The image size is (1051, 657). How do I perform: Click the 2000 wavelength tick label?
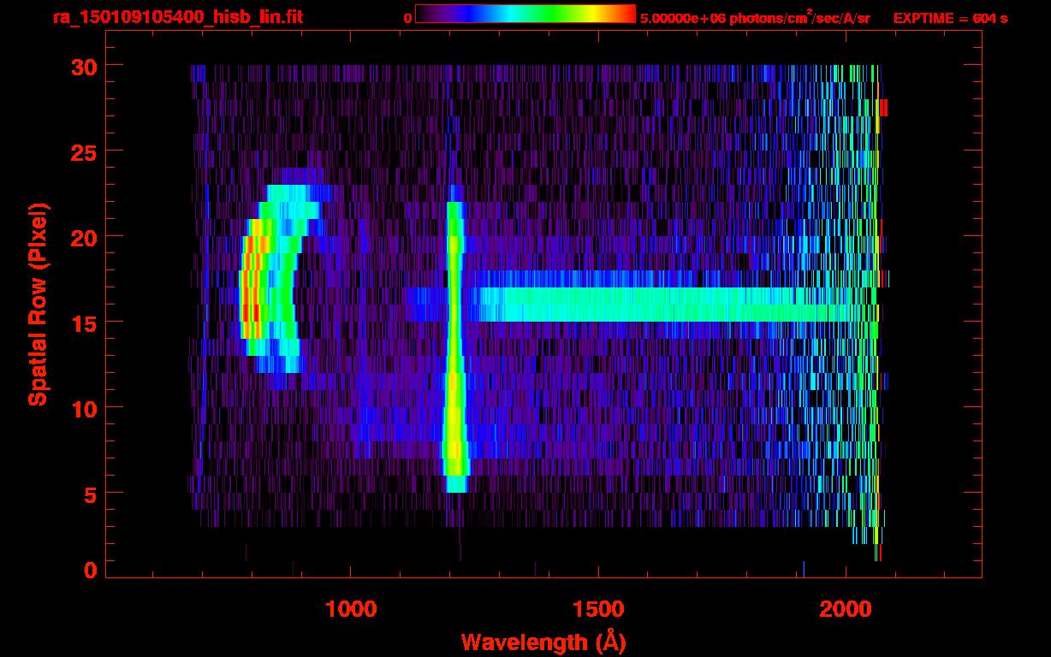point(846,608)
